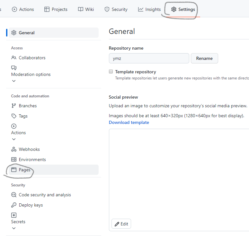Image resolution: width=249 pixels, height=236 pixels.
Task: Open the Actions tab play icon
Action: (x=14, y=9)
